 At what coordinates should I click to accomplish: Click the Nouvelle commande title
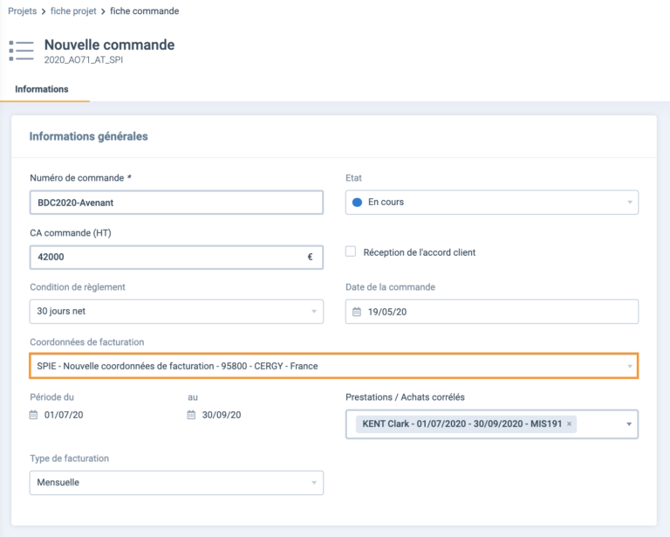pos(109,45)
